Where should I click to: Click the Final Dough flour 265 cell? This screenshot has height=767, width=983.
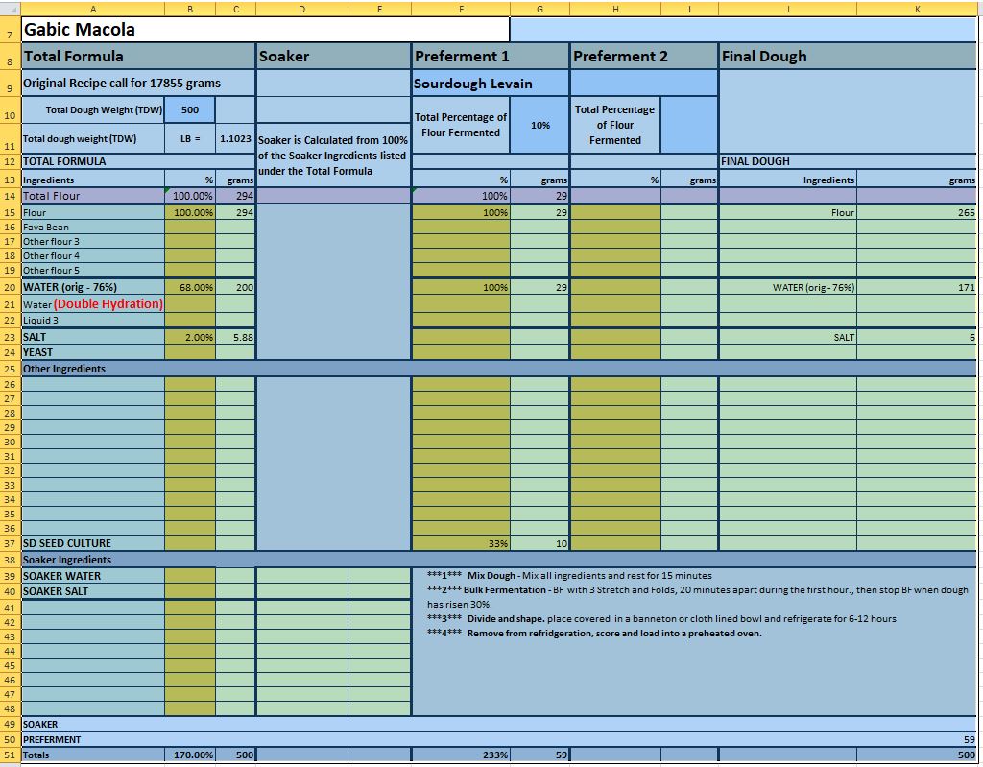click(916, 212)
